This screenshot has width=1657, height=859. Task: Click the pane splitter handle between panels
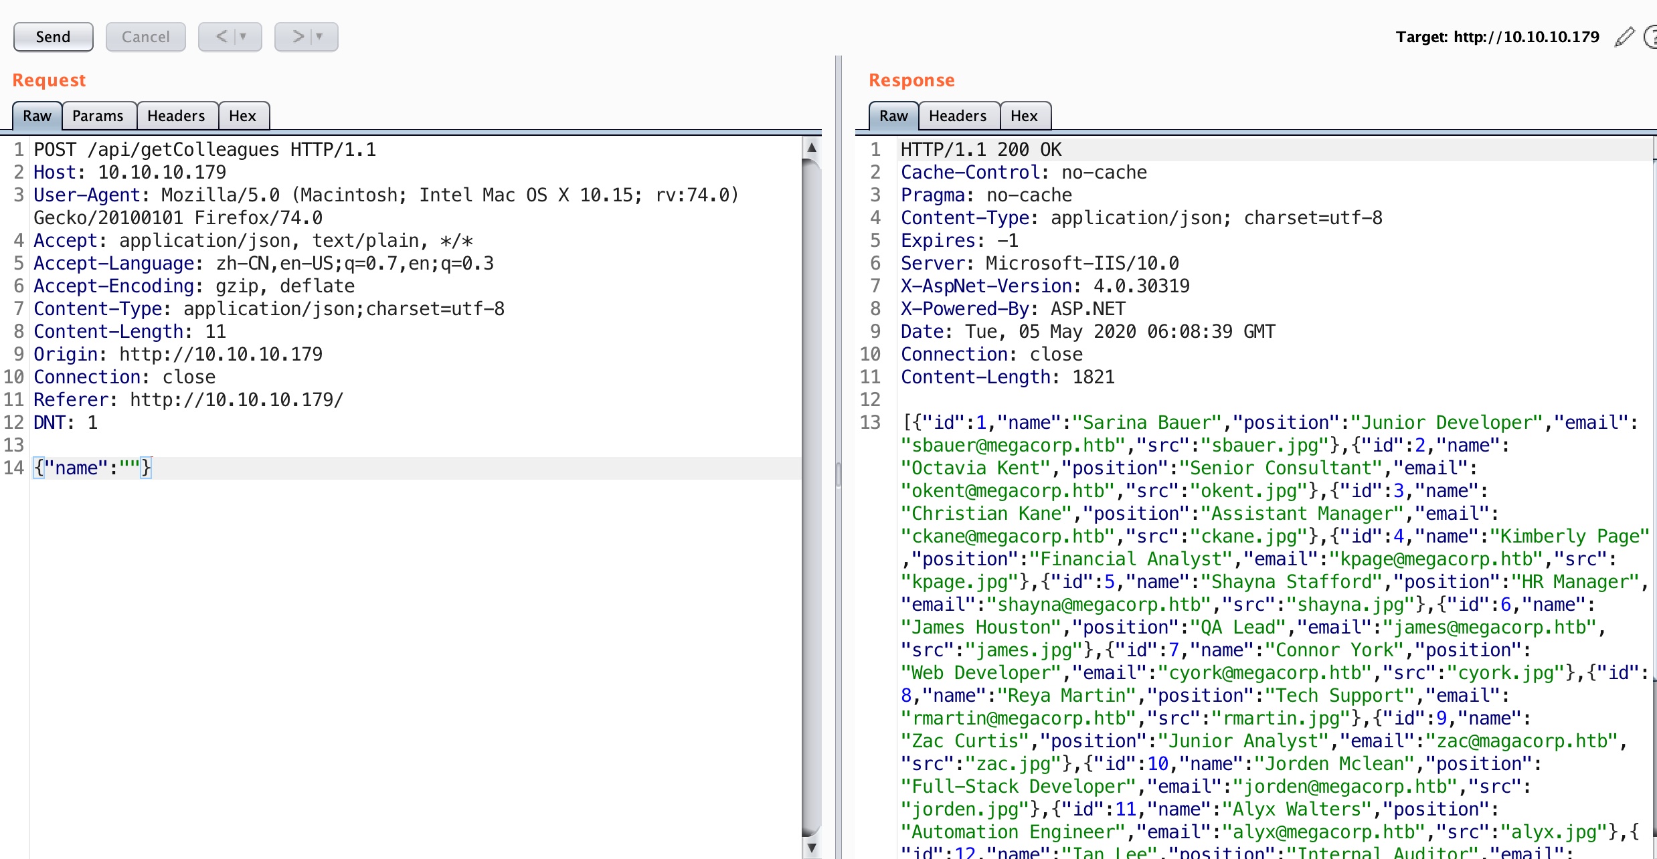coord(838,475)
